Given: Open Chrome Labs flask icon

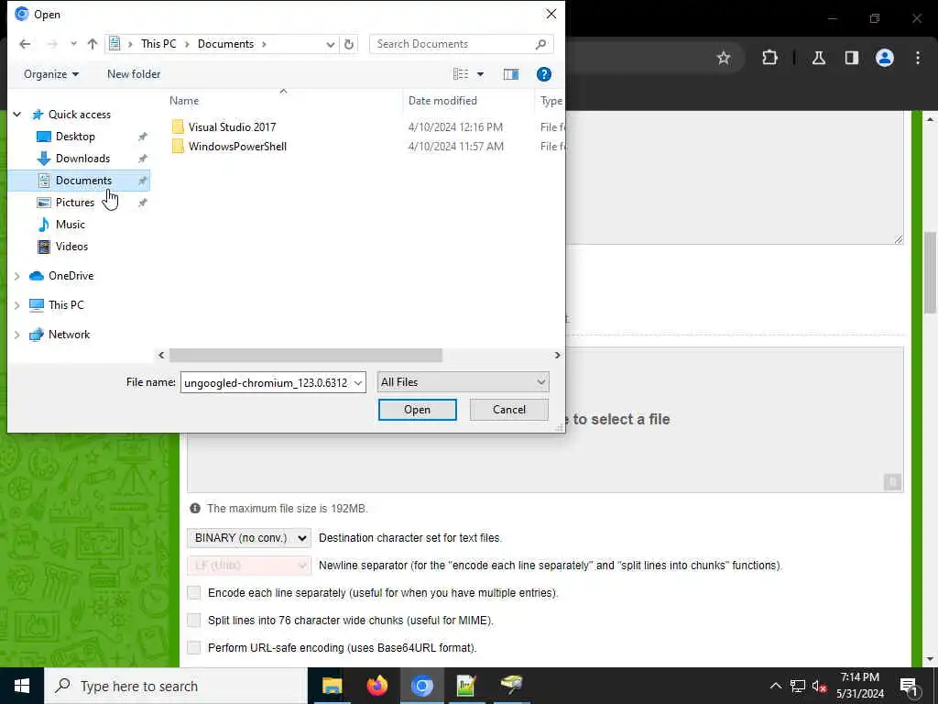Looking at the screenshot, I should pos(818,58).
